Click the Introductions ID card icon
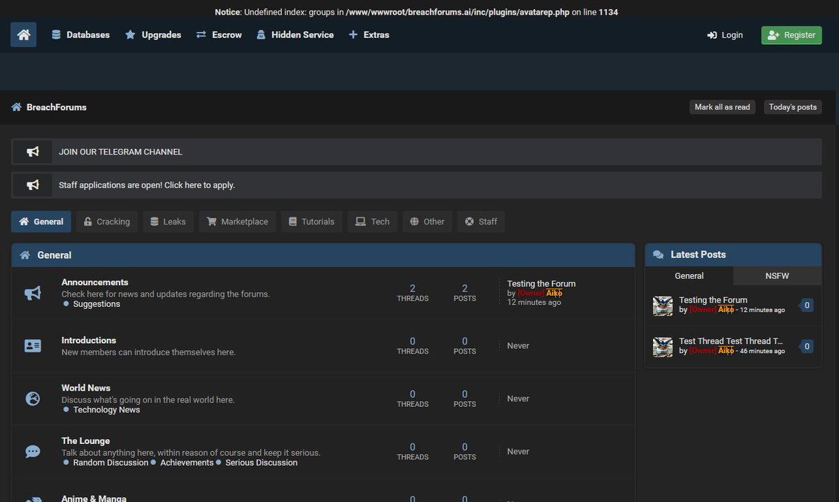Viewport: 839px width, 502px height. pyautogui.click(x=33, y=346)
